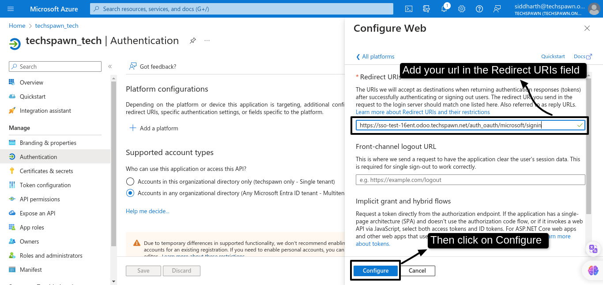This screenshot has width=603, height=285.
Task: Pin the Authentication blade
Action: [193, 41]
